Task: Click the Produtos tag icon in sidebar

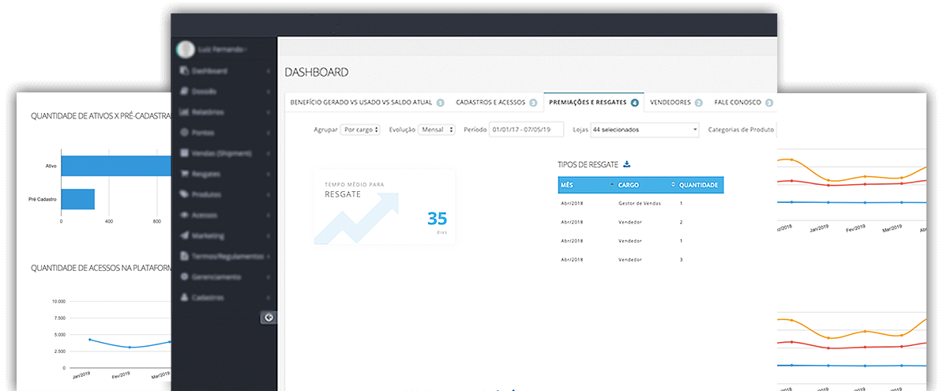Action: coord(184,194)
